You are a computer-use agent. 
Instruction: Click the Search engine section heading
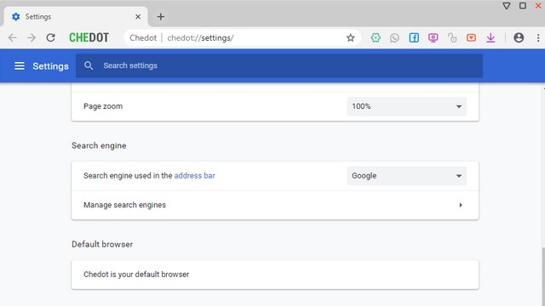[99, 145]
